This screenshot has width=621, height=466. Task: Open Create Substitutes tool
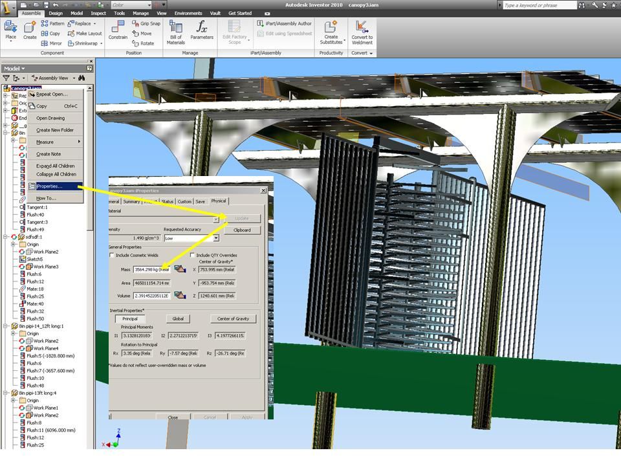coord(330,29)
